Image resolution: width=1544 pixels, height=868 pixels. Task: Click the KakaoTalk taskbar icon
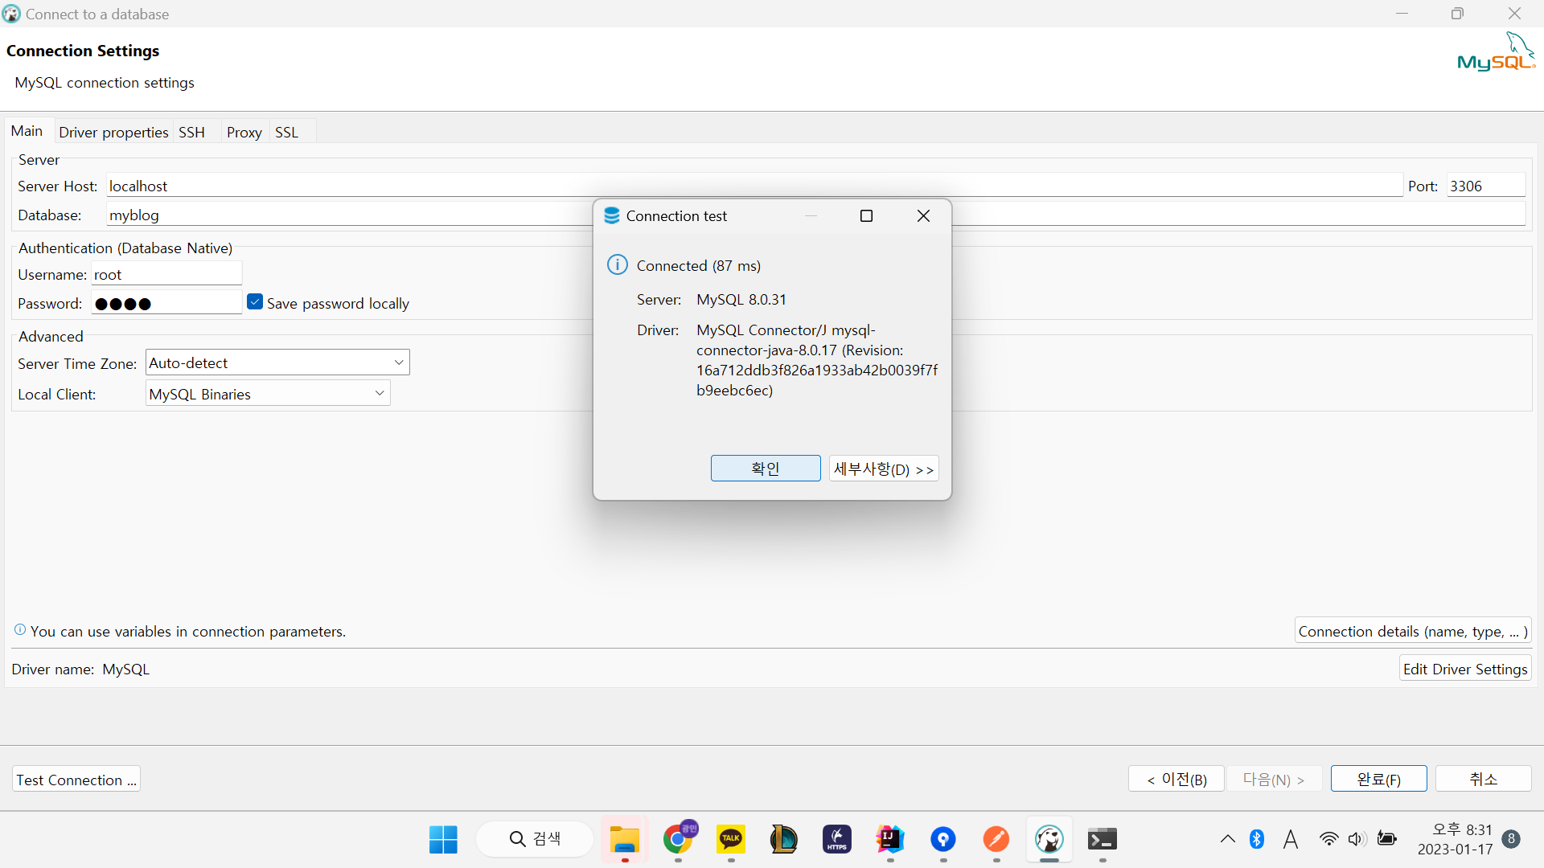(x=731, y=839)
